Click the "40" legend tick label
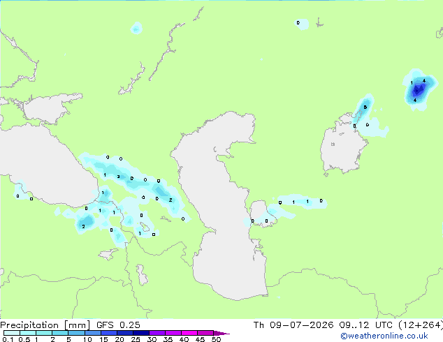 click(184, 339)
